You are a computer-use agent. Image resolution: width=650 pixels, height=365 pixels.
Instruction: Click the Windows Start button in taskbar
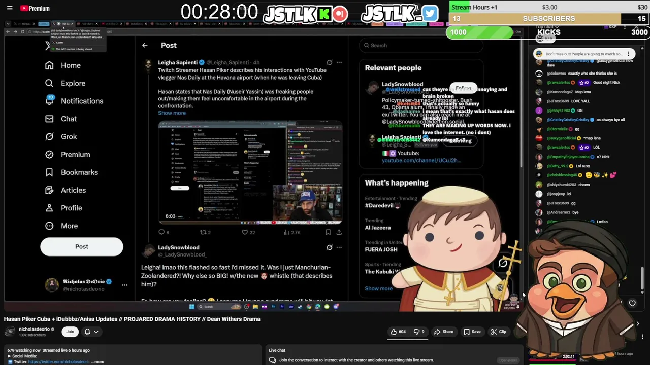pyautogui.click(x=191, y=307)
